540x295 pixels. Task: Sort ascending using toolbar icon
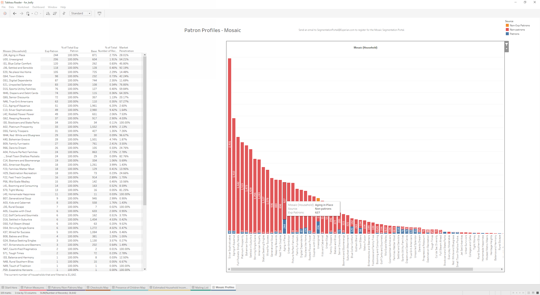coord(48,13)
